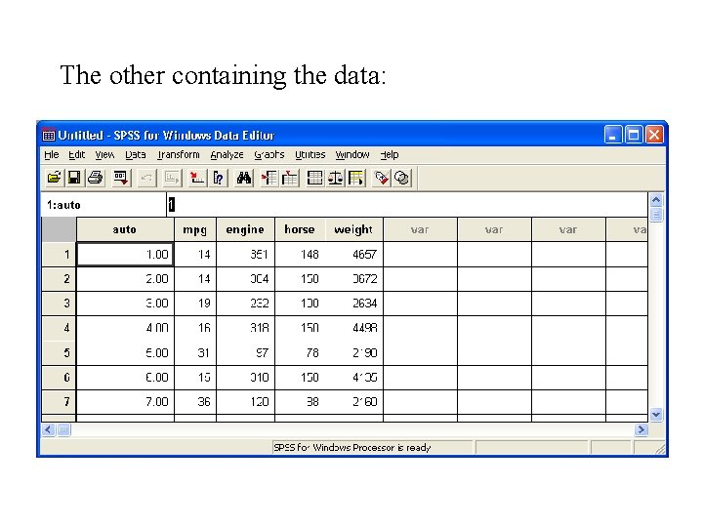
Task: Open the View menu
Action: pos(104,154)
